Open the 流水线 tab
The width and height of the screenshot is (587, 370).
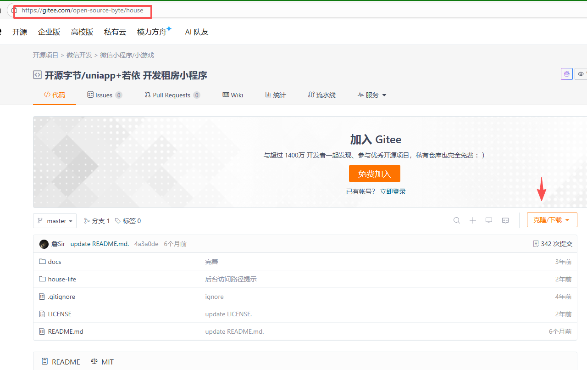(322, 95)
